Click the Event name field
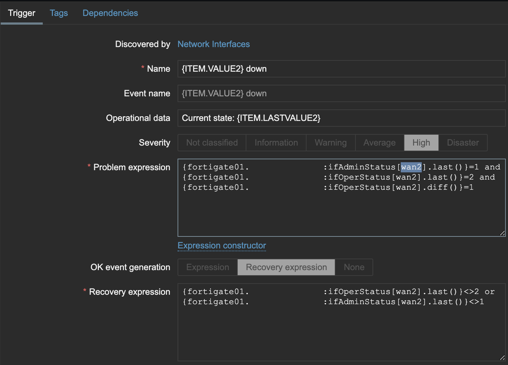This screenshot has height=365, width=508. tap(341, 93)
